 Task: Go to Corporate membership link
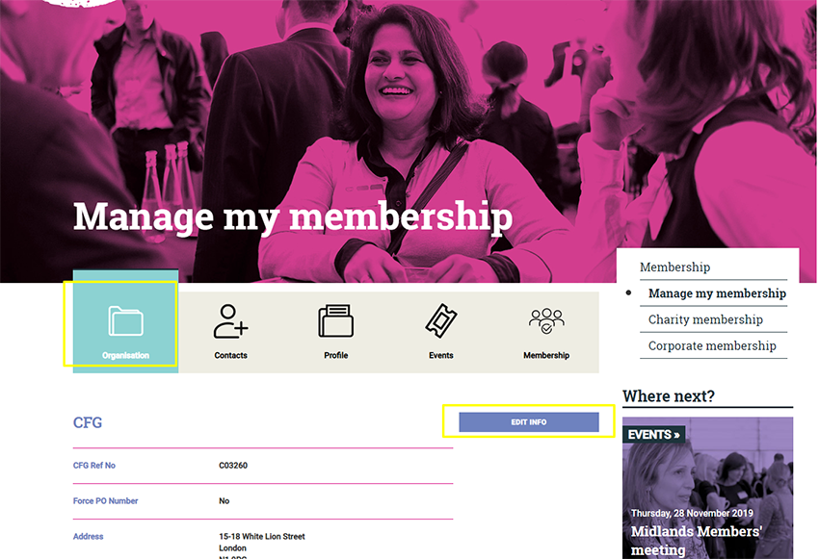712,345
